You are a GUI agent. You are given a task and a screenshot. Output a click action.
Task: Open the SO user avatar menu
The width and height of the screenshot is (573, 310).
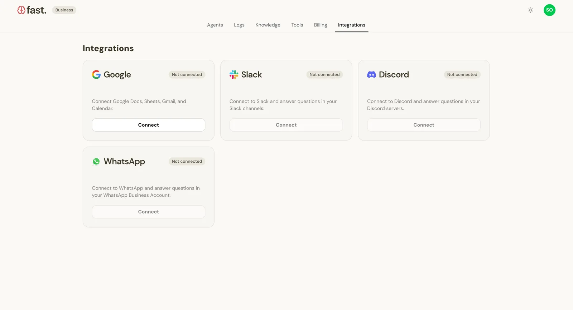[x=549, y=10]
